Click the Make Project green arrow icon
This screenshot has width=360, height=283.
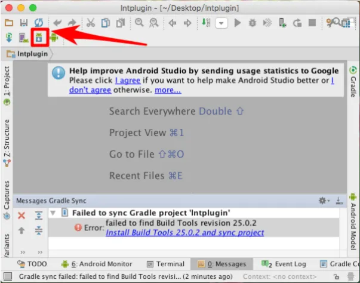[x=206, y=23]
